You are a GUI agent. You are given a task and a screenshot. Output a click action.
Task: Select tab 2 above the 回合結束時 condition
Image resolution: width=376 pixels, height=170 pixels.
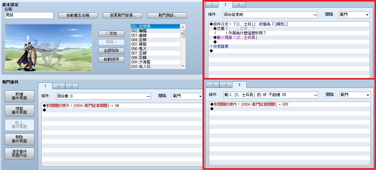(x=225, y=4)
